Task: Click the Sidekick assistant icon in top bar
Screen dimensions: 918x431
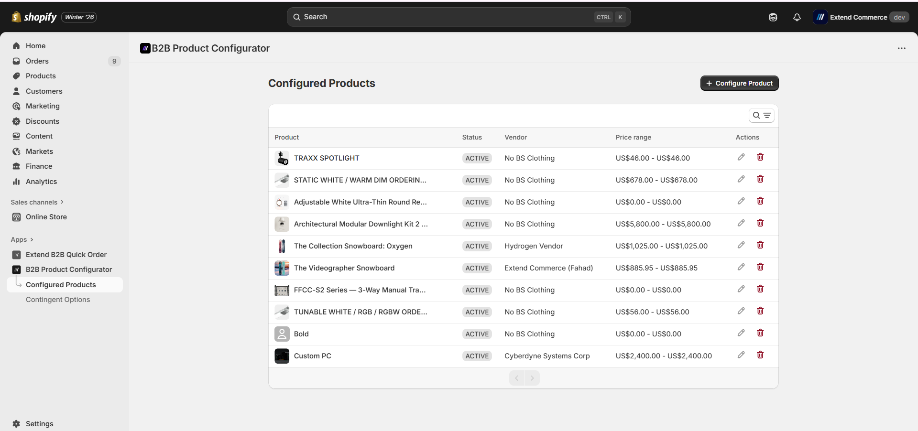Action: coord(773,17)
